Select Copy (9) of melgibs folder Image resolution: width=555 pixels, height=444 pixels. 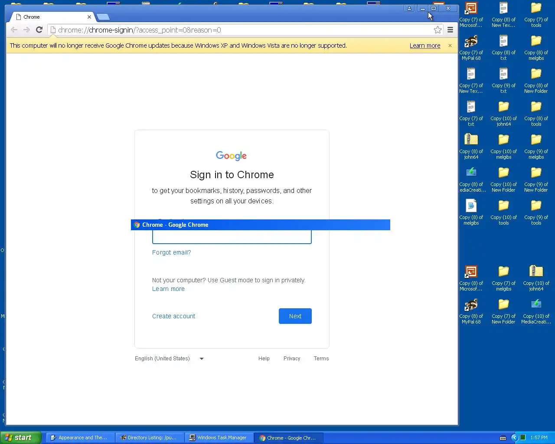pos(536,147)
